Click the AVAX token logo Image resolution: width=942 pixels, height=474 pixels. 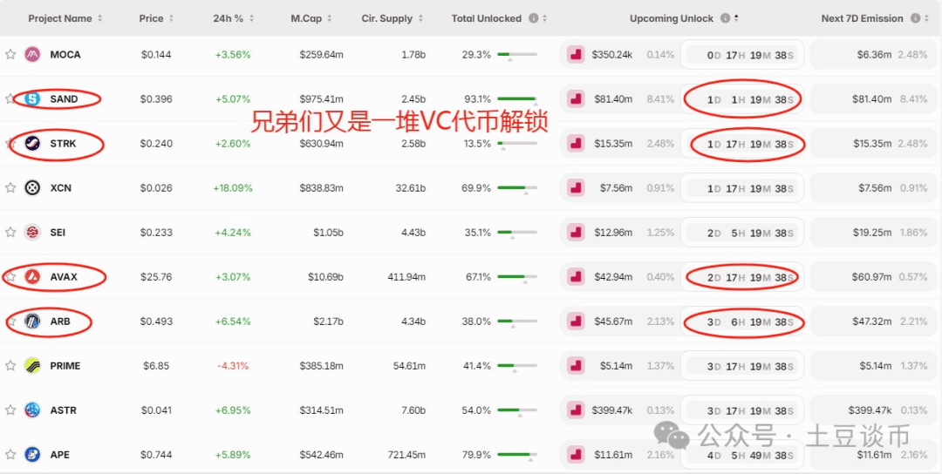click(32, 276)
